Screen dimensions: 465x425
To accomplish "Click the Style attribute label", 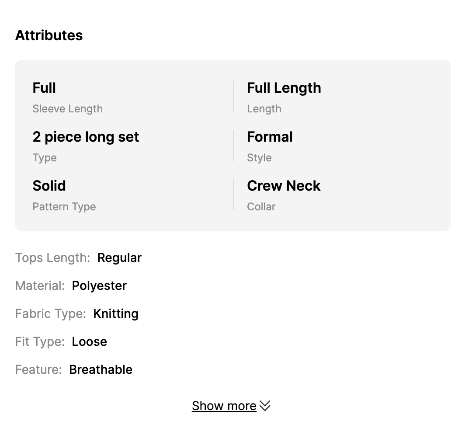I will [x=259, y=158].
